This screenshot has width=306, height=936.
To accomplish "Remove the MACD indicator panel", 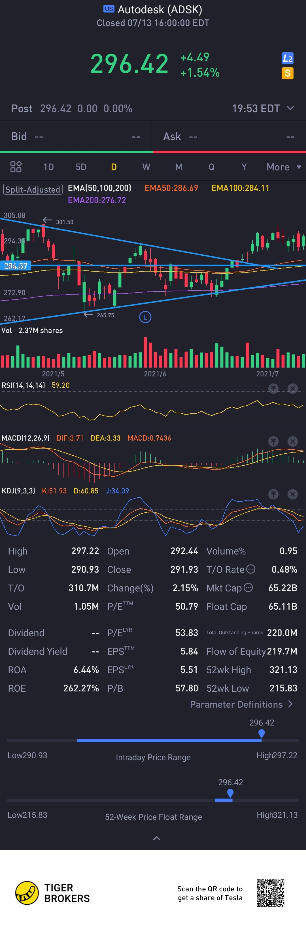I will pyautogui.click(x=293, y=441).
